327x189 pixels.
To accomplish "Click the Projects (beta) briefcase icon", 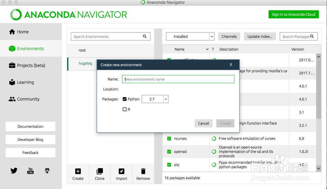I will (12, 66).
